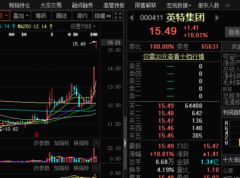Close the bottom indicator panel

click(96, 168)
